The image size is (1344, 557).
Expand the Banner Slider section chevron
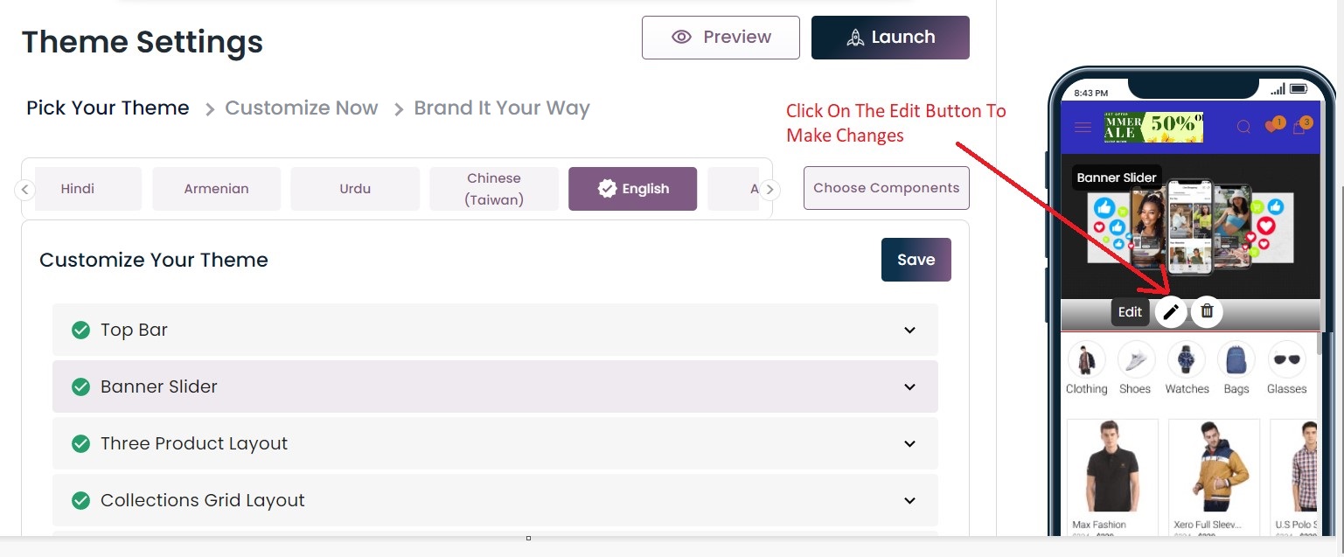click(x=909, y=386)
